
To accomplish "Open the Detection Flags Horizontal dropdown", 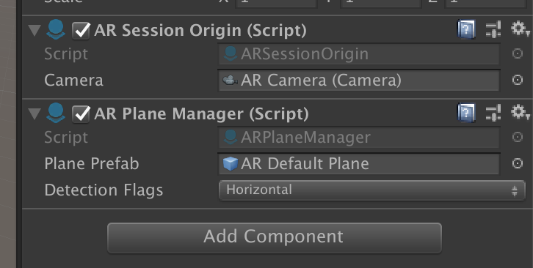I will (372, 190).
